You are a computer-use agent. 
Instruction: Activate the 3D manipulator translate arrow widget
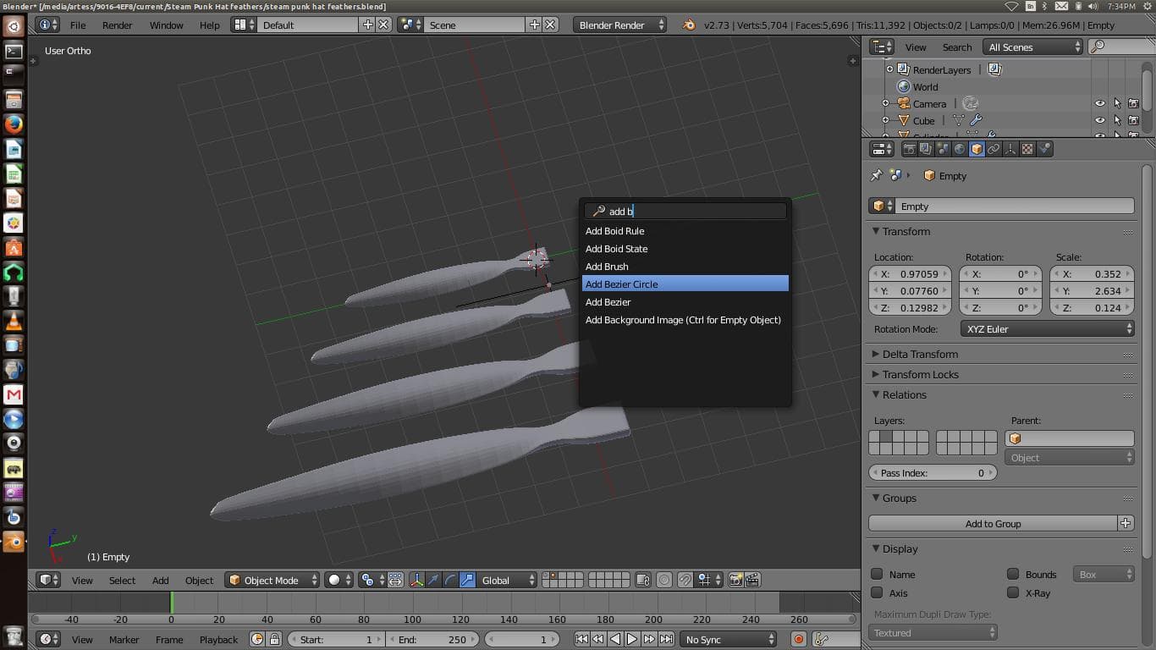pos(433,580)
